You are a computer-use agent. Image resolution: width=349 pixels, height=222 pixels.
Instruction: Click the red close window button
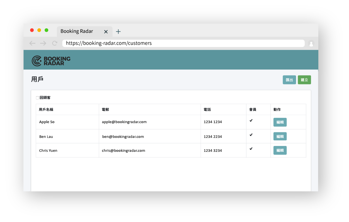coord(32,30)
